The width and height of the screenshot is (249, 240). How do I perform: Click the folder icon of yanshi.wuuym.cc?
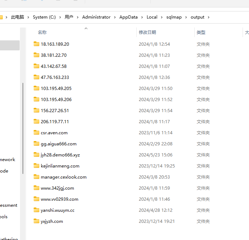coord(36,210)
